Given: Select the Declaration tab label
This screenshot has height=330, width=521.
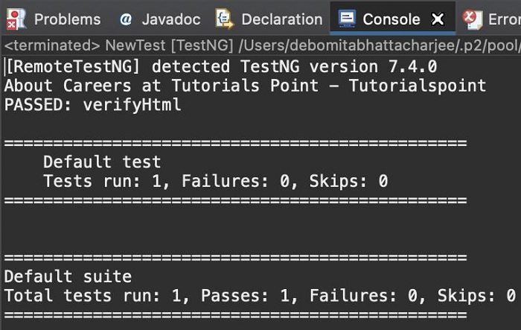Looking at the screenshot, I should pyautogui.click(x=281, y=19).
